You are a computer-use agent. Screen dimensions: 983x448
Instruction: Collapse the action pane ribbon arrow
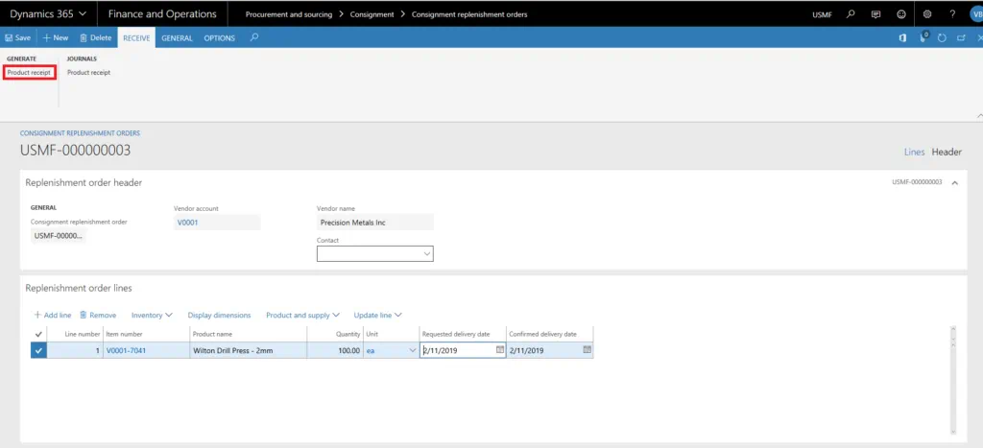click(x=979, y=116)
